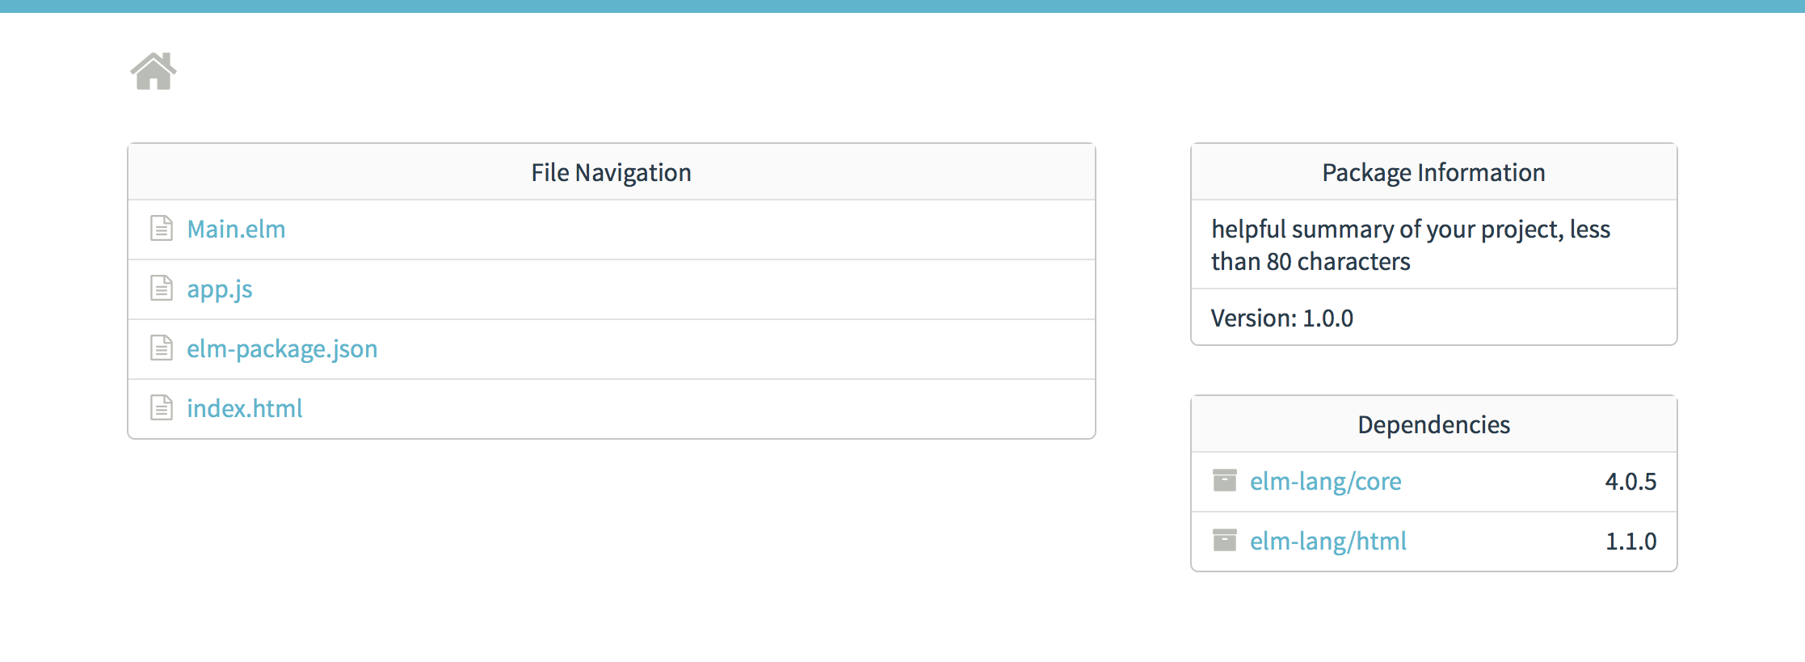The width and height of the screenshot is (1805, 662).
Task: Go to the home page icon
Action: click(x=154, y=71)
